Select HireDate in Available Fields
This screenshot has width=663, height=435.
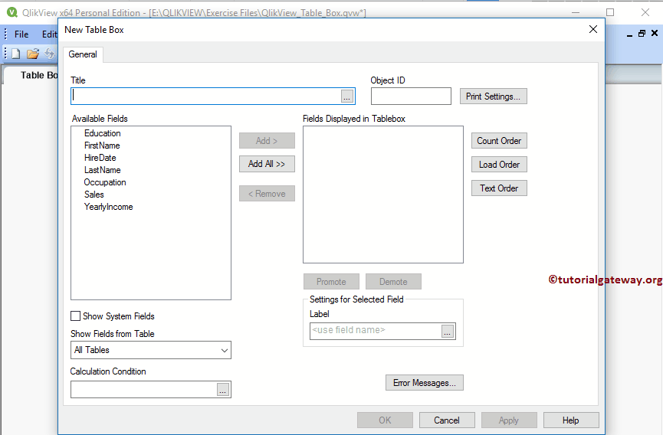[x=100, y=158]
